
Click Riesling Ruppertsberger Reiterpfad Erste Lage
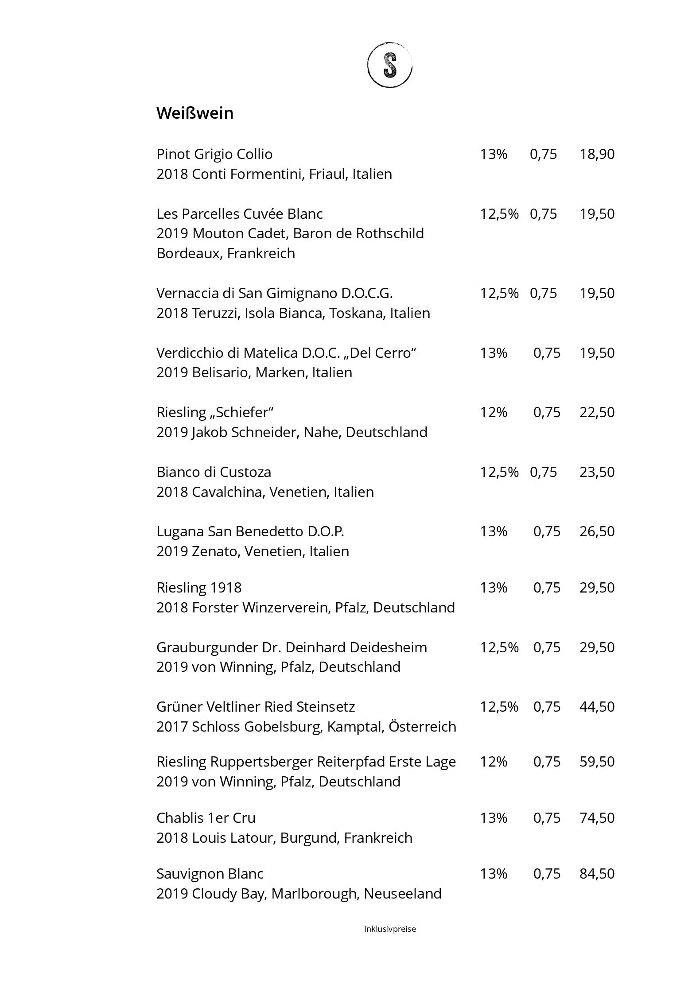point(306,762)
